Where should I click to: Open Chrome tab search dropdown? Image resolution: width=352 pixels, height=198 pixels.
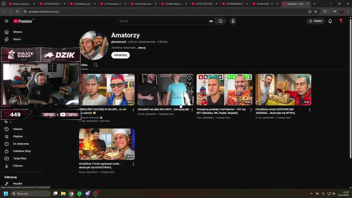point(3,4)
